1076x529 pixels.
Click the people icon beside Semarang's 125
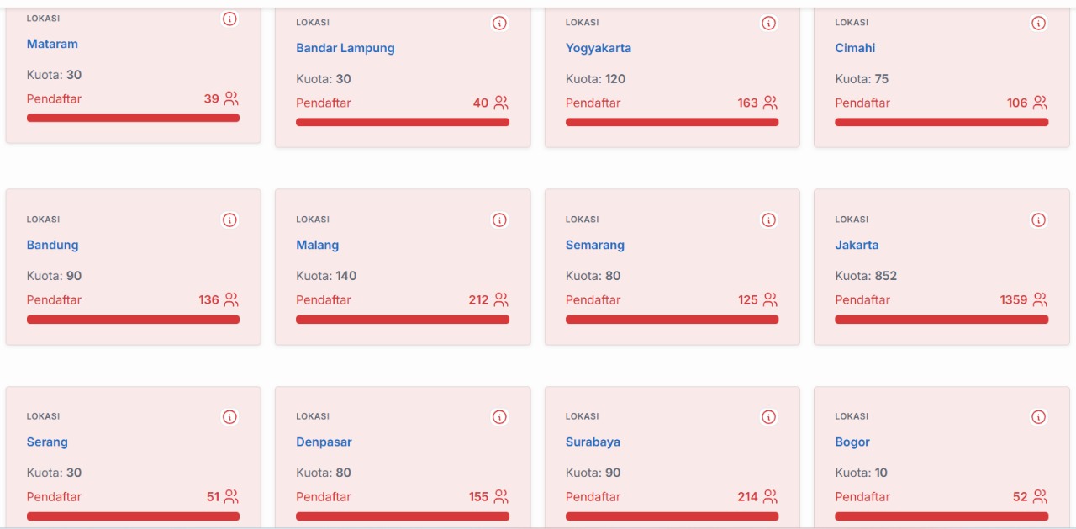(x=770, y=299)
